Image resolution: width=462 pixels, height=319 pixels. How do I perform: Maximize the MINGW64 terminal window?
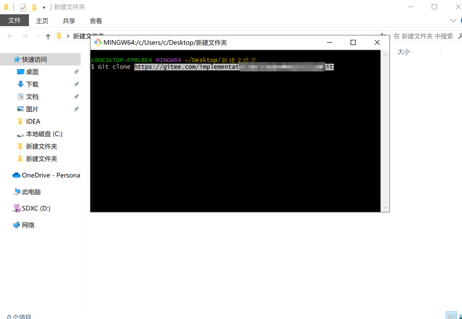tap(353, 43)
